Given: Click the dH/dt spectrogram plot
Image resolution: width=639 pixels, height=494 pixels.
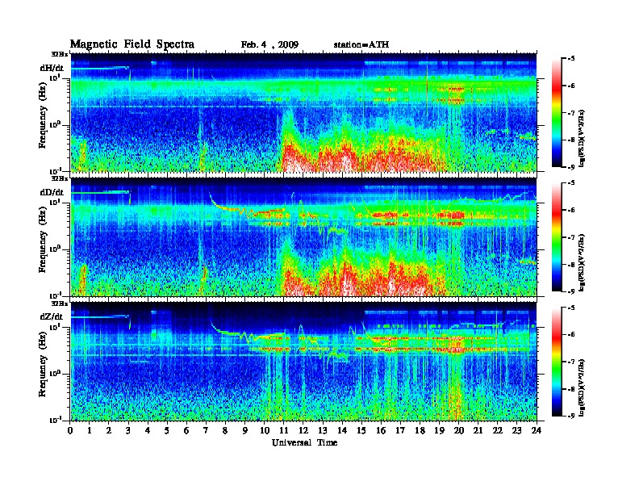Looking at the screenshot, I should tap(304, 112).
